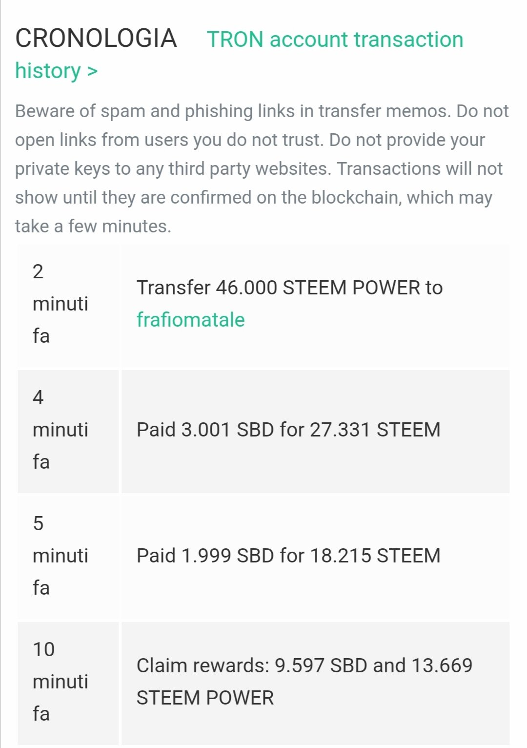
Task: Click the 'Transfer 46.000 STEEM POWER to' text
Action: pyautogui.click(x=289, y=288)
